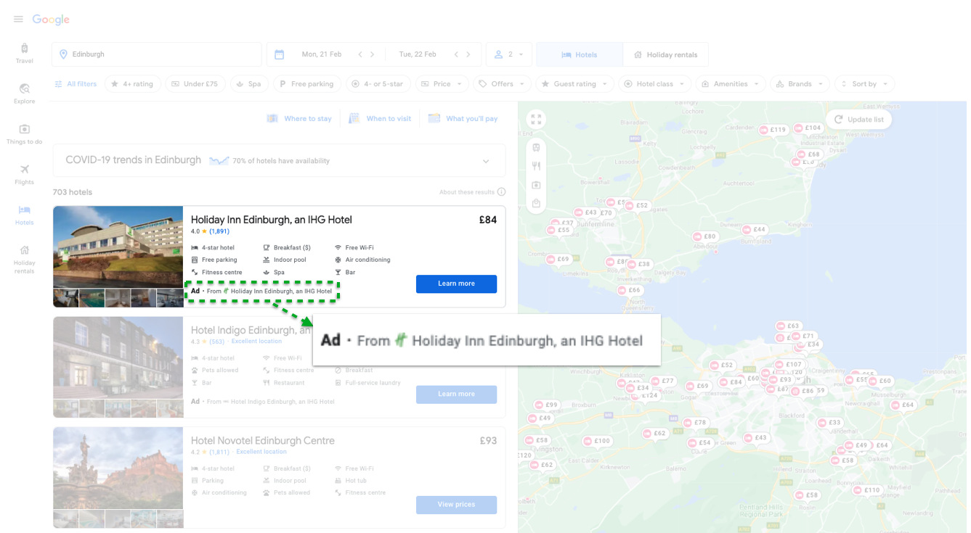The width and height of the screenshot is (971, 533).
Task: Go to next check-in date arrow
Action: 373,54
